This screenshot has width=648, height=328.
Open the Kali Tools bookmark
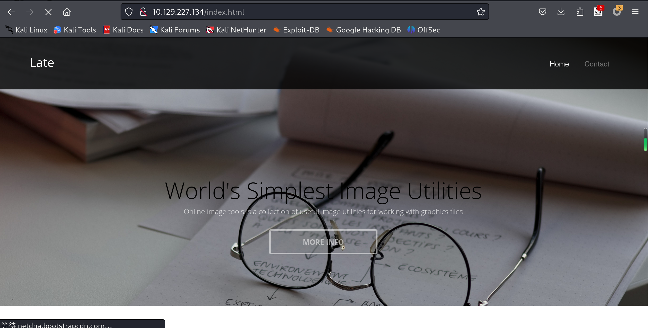75,30
